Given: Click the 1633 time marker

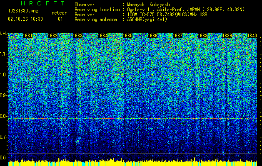Looking at the screenshot, I should point(78,36).
